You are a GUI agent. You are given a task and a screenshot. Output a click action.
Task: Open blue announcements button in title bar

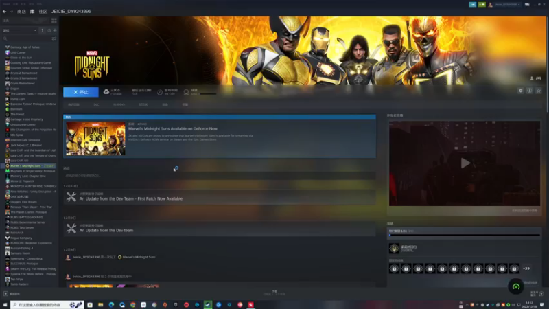473,5
